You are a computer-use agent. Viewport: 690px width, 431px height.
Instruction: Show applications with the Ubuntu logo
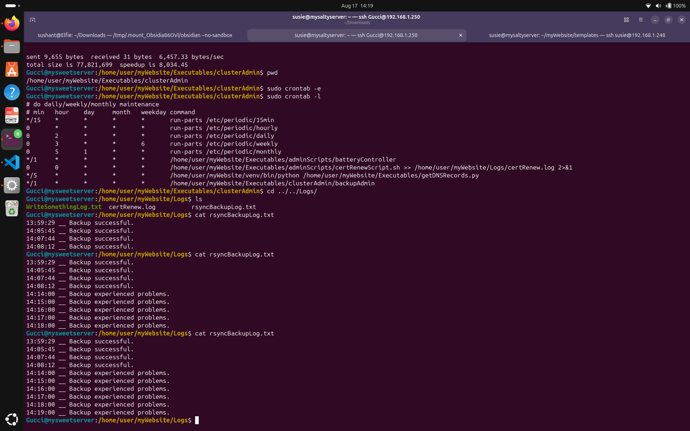(12, 419)
